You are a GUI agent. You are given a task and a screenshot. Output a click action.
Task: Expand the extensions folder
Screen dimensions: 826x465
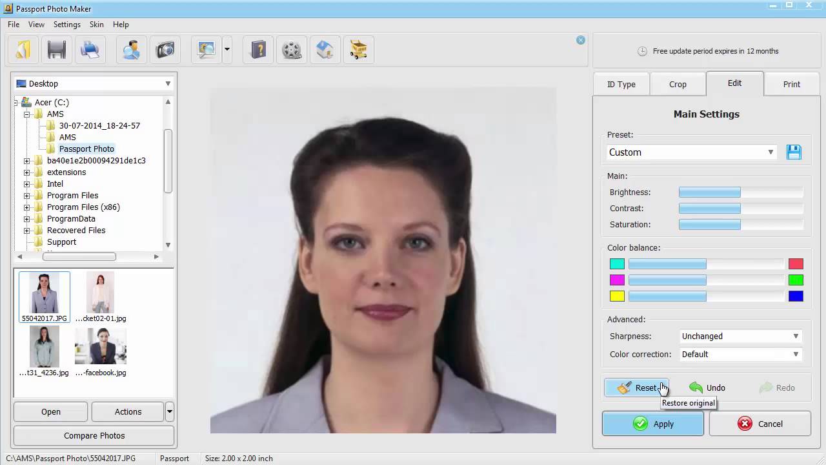pos(27,172)
